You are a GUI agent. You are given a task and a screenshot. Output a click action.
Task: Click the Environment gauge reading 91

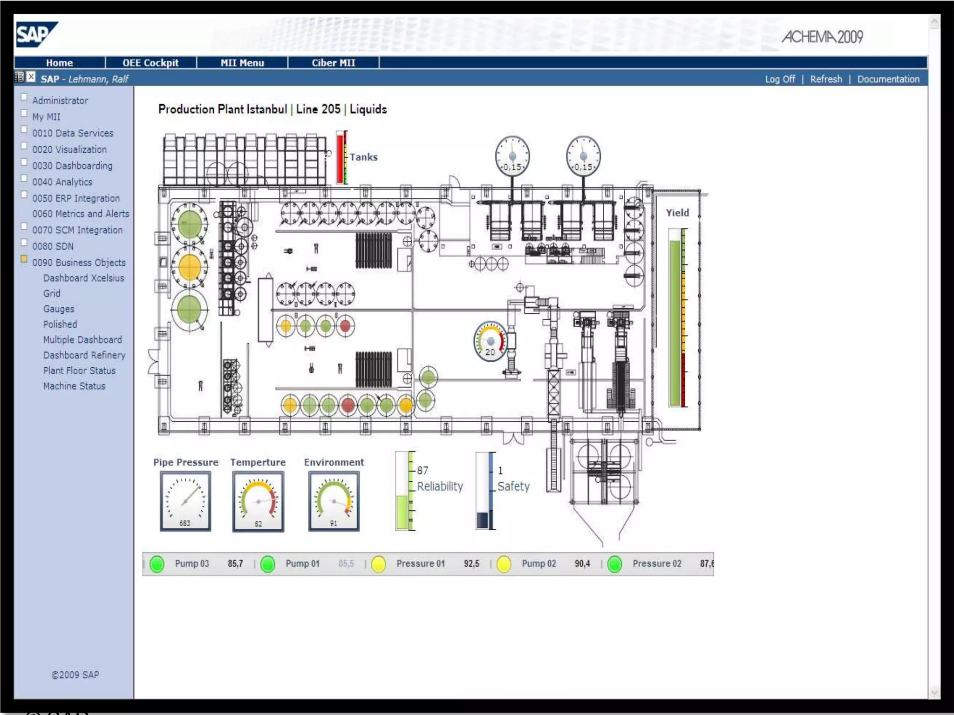tap(334, 501)
